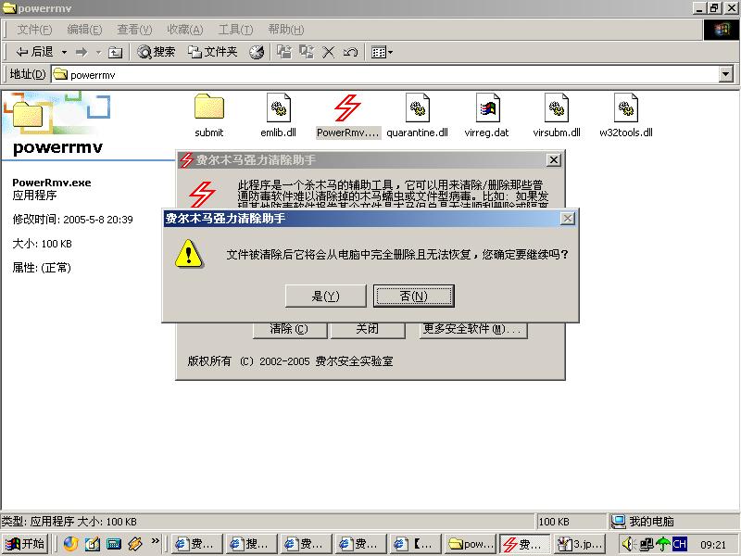Image resolution: width=741 pixels, height=556 pixels.
Task: Open the 收藏(A) menu
Action: (184, 30)
